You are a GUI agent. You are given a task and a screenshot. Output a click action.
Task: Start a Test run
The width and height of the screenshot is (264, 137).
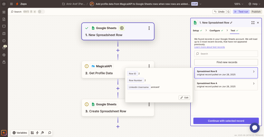pos(241,12)
